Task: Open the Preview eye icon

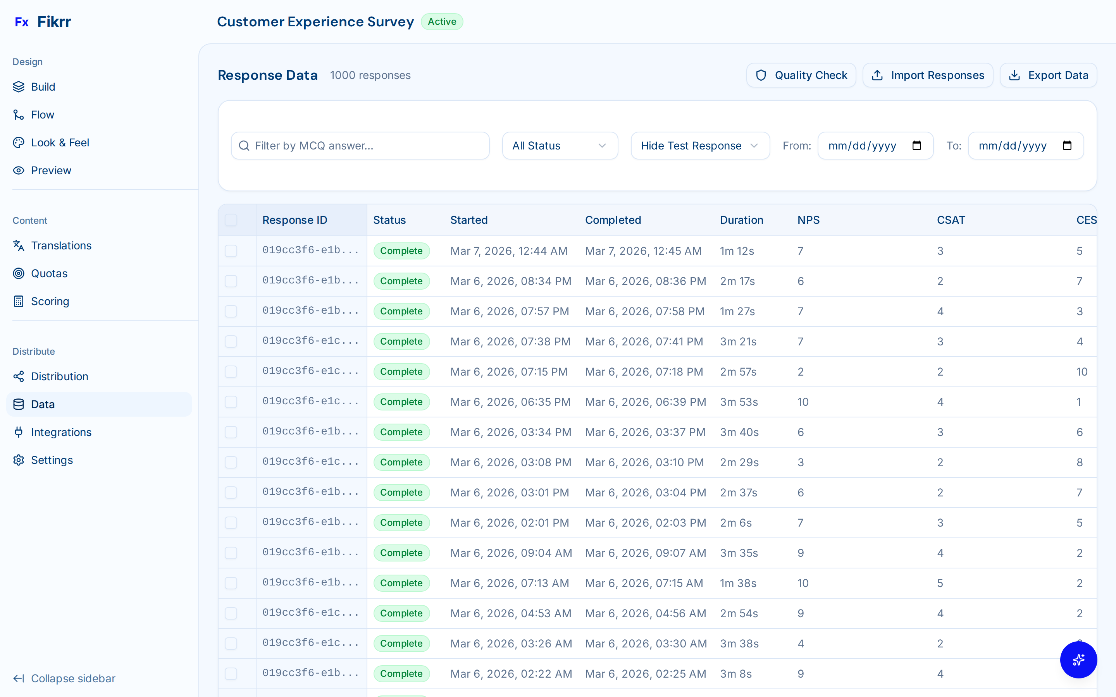Action: coord(19,170)
